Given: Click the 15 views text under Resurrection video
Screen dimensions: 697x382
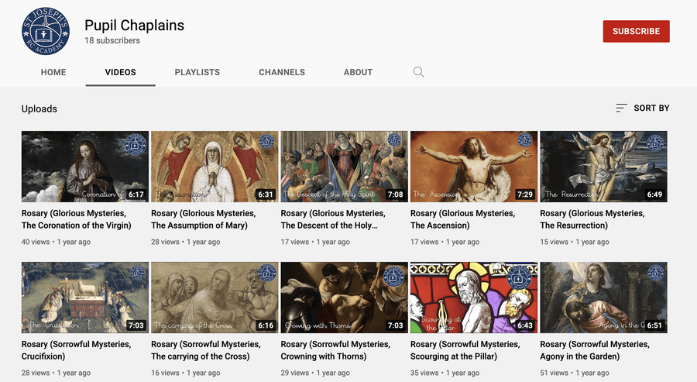Looking at the screenshot, I should pos(554,242).
